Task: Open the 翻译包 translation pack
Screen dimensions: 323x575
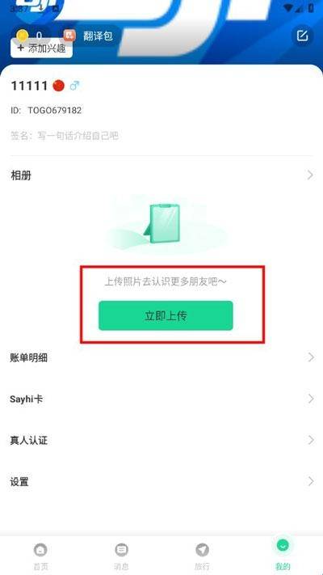Action: (x=88, y=36)
